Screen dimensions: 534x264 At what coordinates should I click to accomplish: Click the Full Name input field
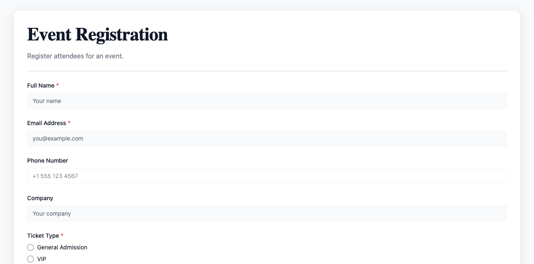coord(267,101)
